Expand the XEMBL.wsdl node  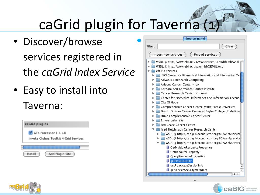(149, 66)
